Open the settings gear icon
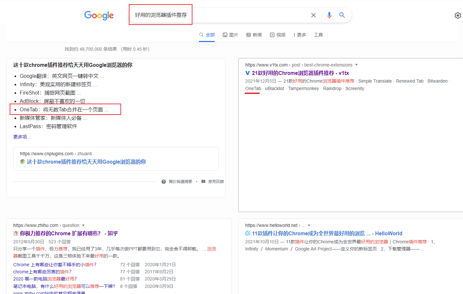The image size is (463, 294). tap(458, 15)
